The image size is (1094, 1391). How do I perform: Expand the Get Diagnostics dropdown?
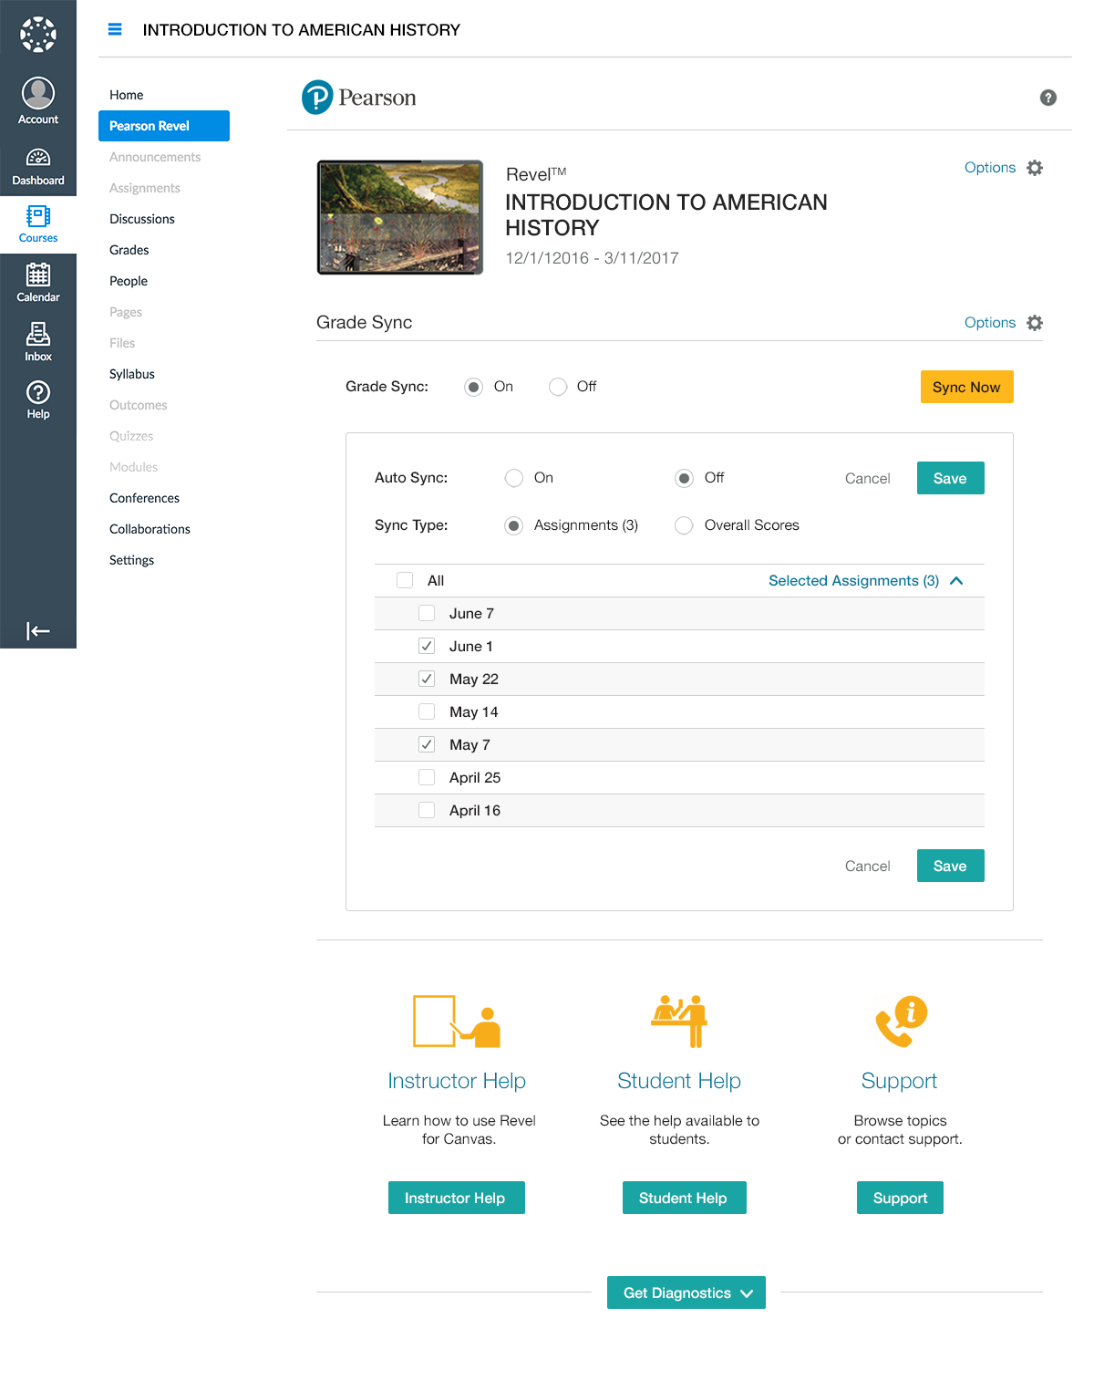click(x=686, y=1292)
